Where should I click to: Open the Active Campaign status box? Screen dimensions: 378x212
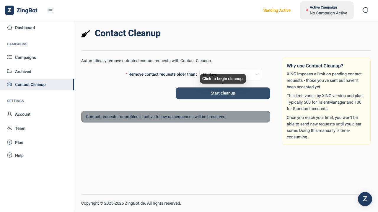coord(327,10)
